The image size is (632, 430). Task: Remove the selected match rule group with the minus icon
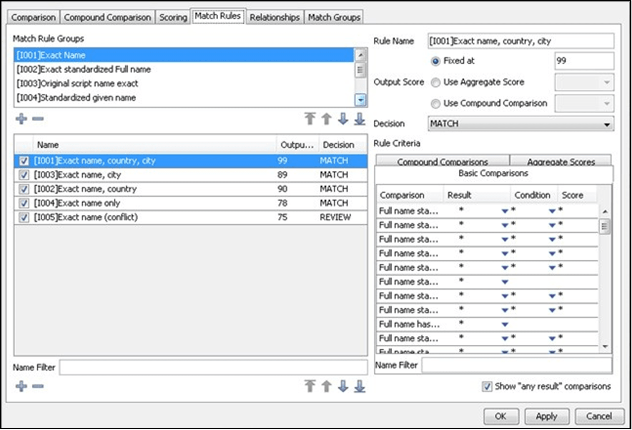pos(38,119)
